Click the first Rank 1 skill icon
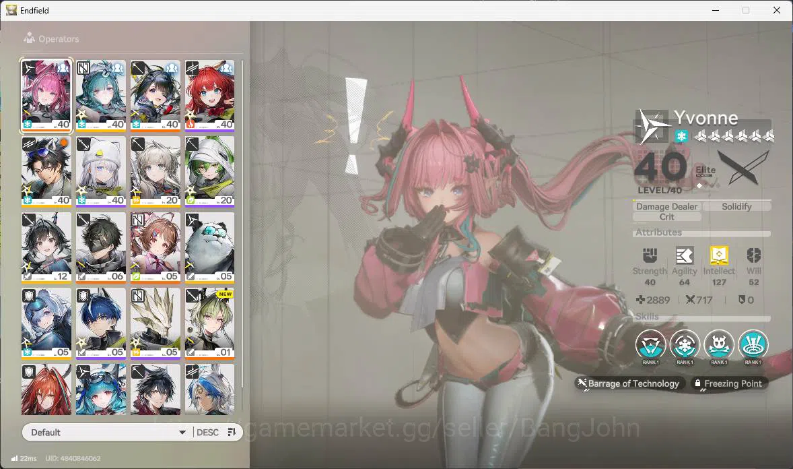This screenshot has width=793, height=469. [650, 346]
